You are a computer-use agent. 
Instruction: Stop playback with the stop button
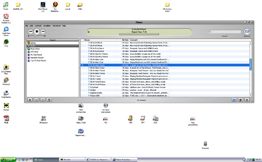pyautogui.click(x=37, y=31)
